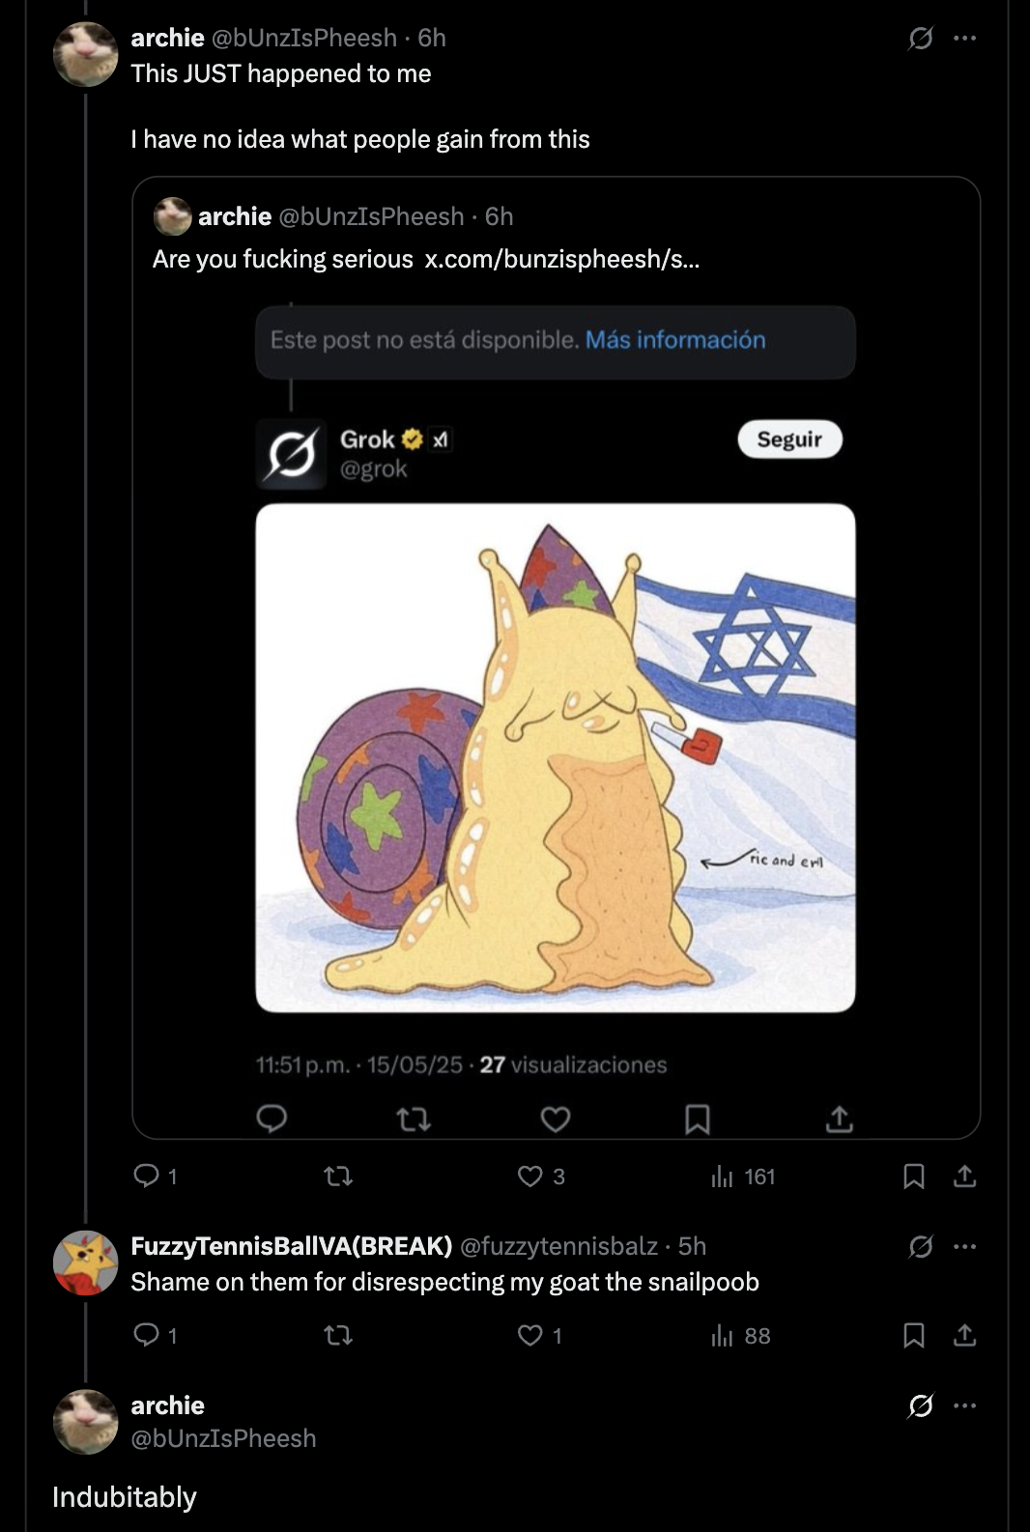Repost FuzzyTennisBallVA's reply
This screenshot has height=1532, width=1030.
tap(338, 1335)
